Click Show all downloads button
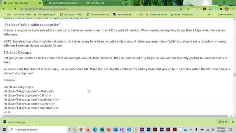This screenshot has width=236, height=133. 223,122
